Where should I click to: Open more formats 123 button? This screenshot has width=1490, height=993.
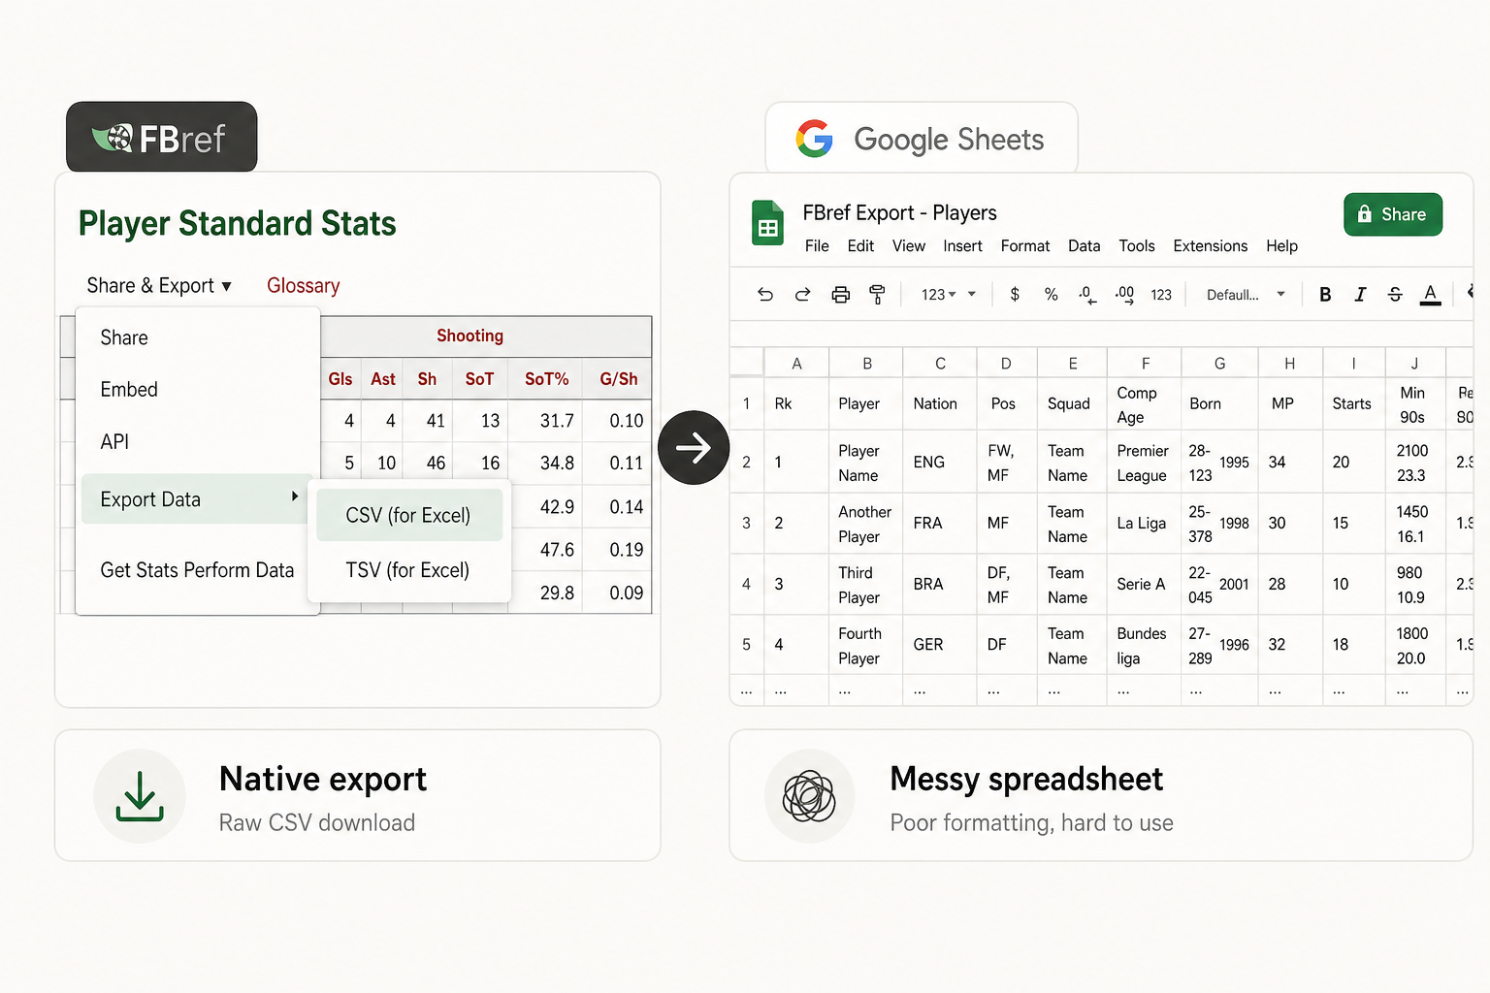click(x=1161, y=295)
